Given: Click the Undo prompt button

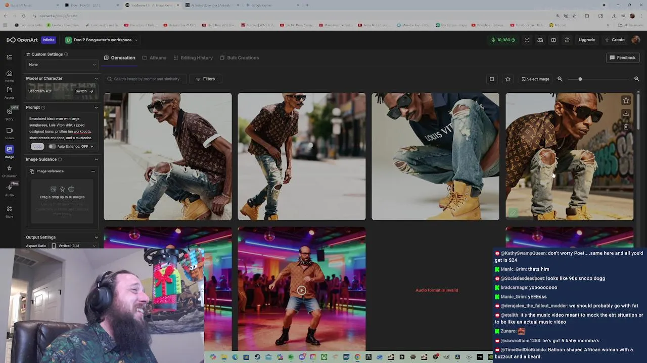Looking at the screenshot, I should coord(37,146).
